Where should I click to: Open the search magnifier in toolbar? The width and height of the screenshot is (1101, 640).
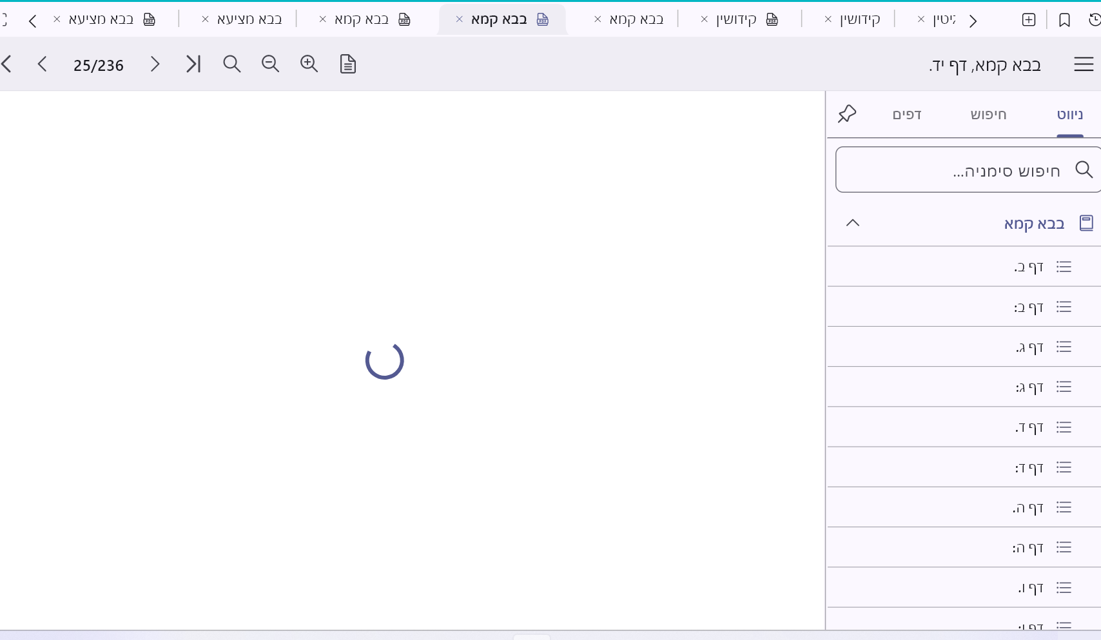tap(231, 64)
